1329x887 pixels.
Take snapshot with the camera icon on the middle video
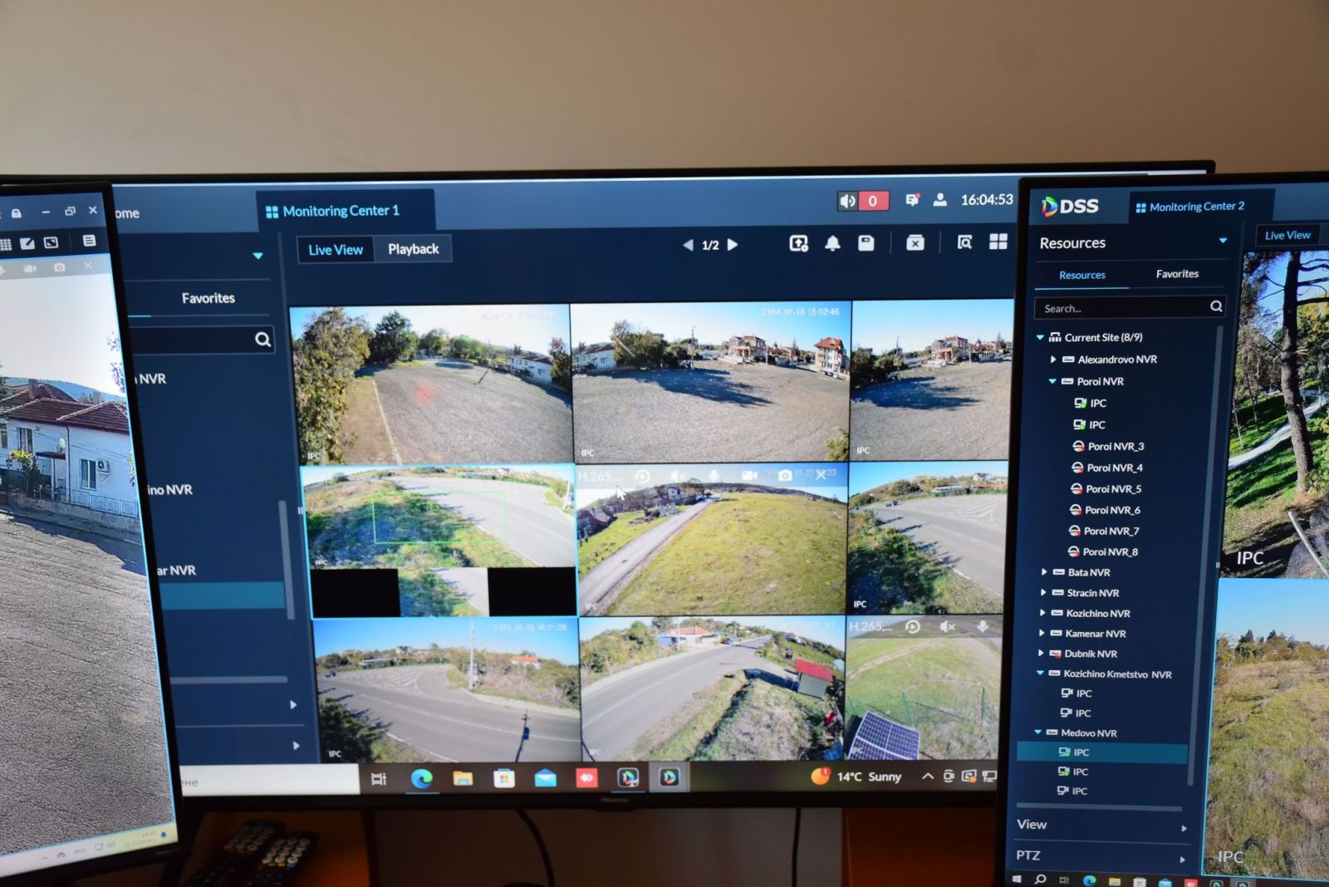click(784, 476)
